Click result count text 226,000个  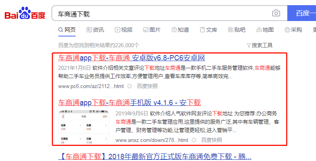coord(127,45)
